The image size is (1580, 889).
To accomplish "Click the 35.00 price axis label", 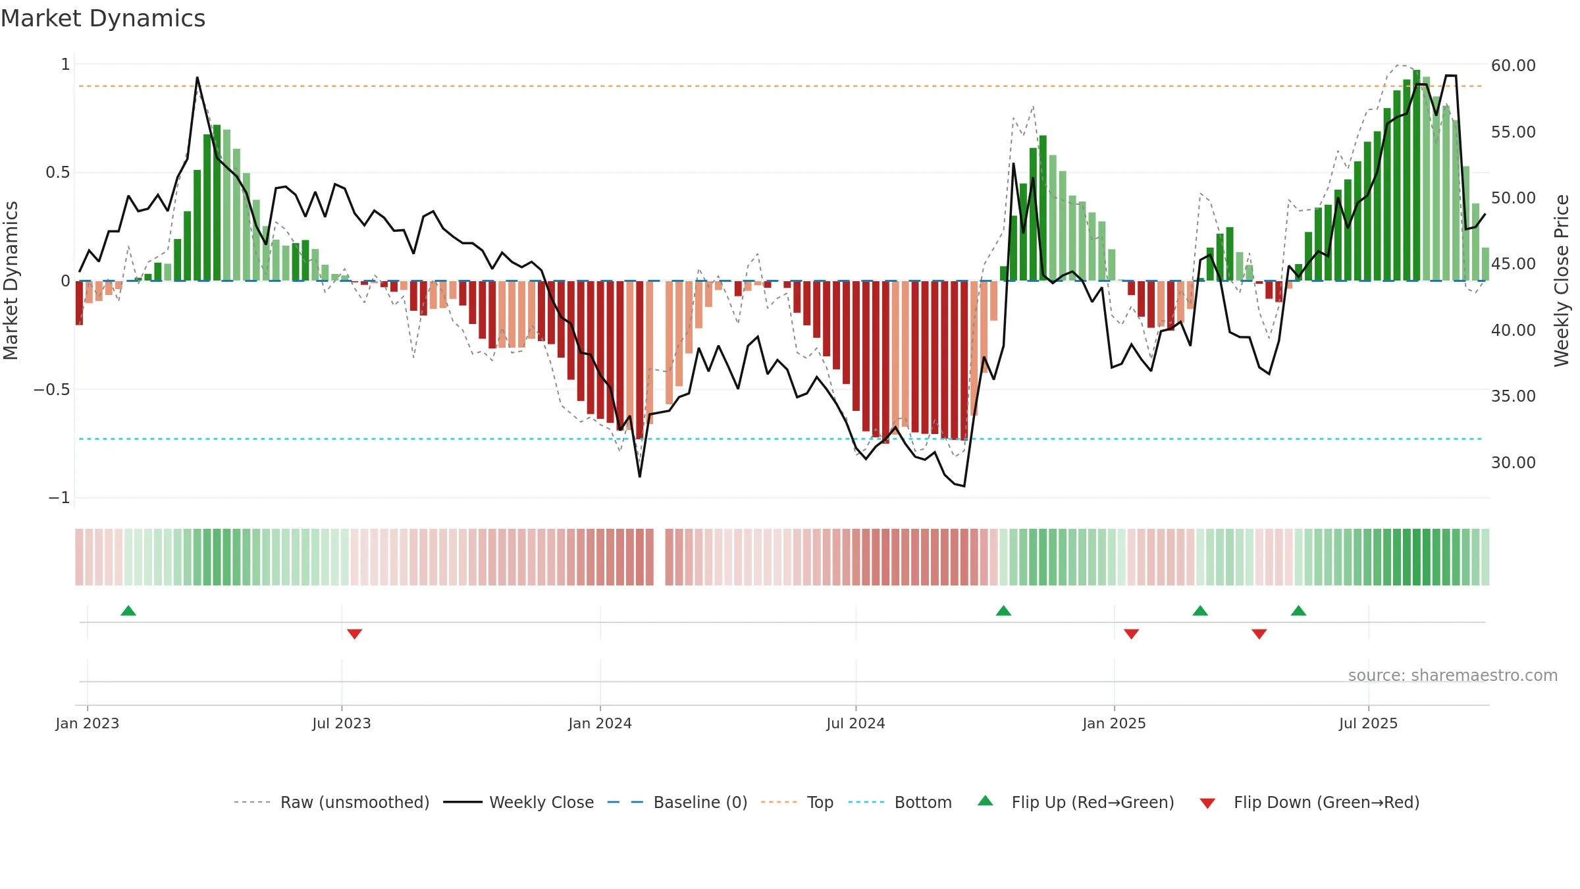I will (1514, 396).
